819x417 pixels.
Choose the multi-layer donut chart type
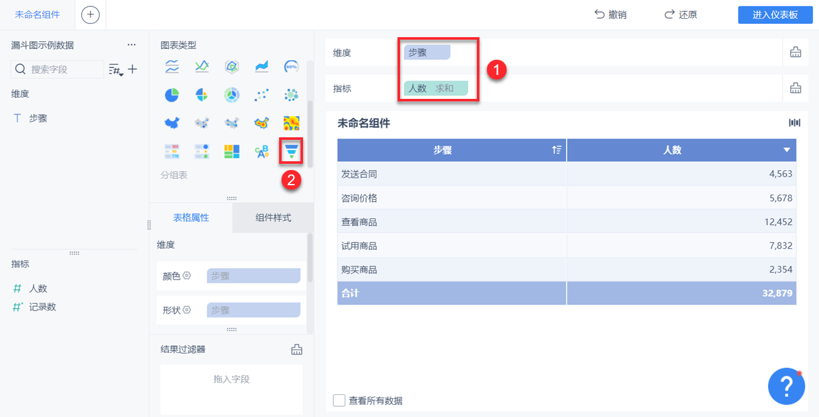point(232,95)
